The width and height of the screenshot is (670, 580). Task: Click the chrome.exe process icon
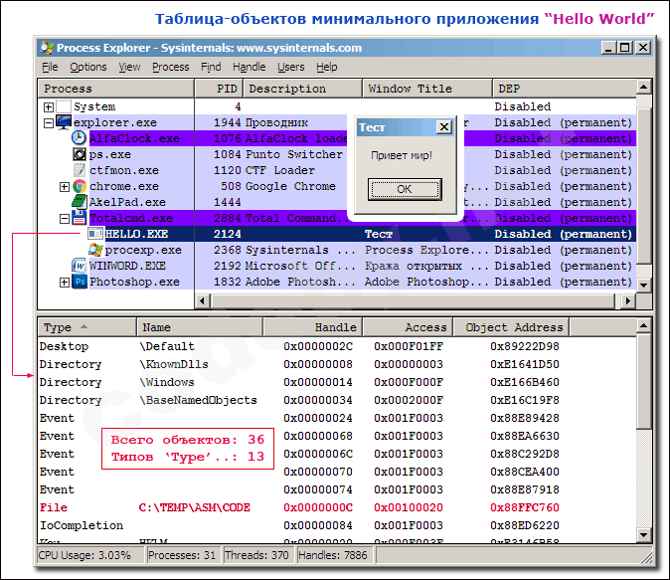[80, 186]
